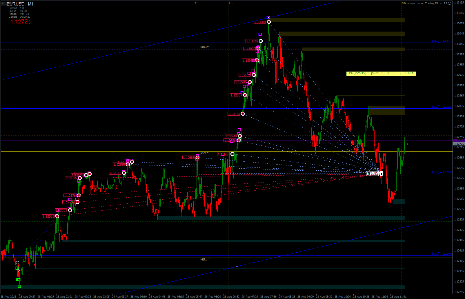Click the grey 1.12725 current price tag
The height and width of the screenshot is (299, 465).
[x=459, y=144]
